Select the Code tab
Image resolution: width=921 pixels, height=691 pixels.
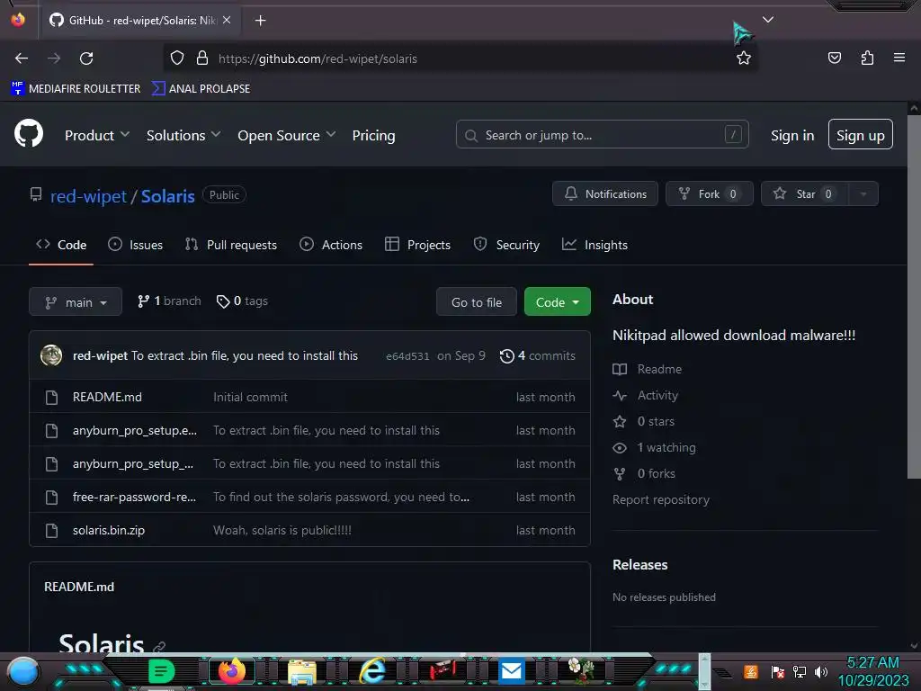[x=61, y=245]
